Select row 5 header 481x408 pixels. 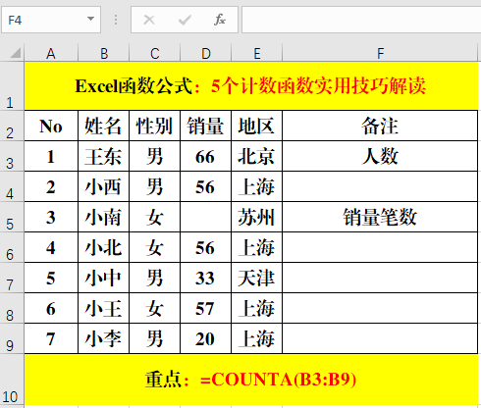(10, 217)
